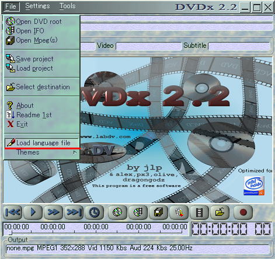Click the fast forward button
The image size is (275, 259).
click(x=53, y=212)
